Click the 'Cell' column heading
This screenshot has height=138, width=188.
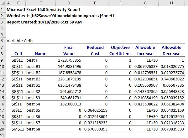coord(18,54)
